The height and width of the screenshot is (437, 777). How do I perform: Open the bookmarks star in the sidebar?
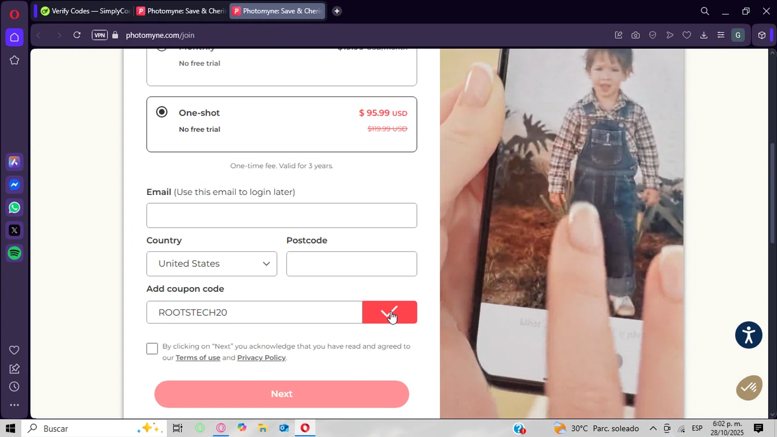pyautogui.click(x=15, y=60)
